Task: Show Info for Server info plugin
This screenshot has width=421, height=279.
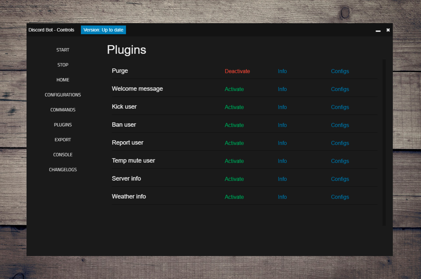Action: tap(282, 179)
